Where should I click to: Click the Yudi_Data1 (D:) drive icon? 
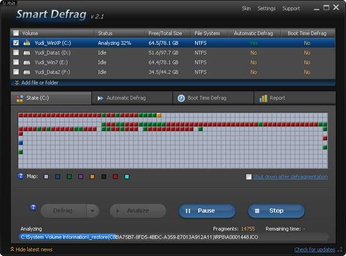tap(27, 53)
